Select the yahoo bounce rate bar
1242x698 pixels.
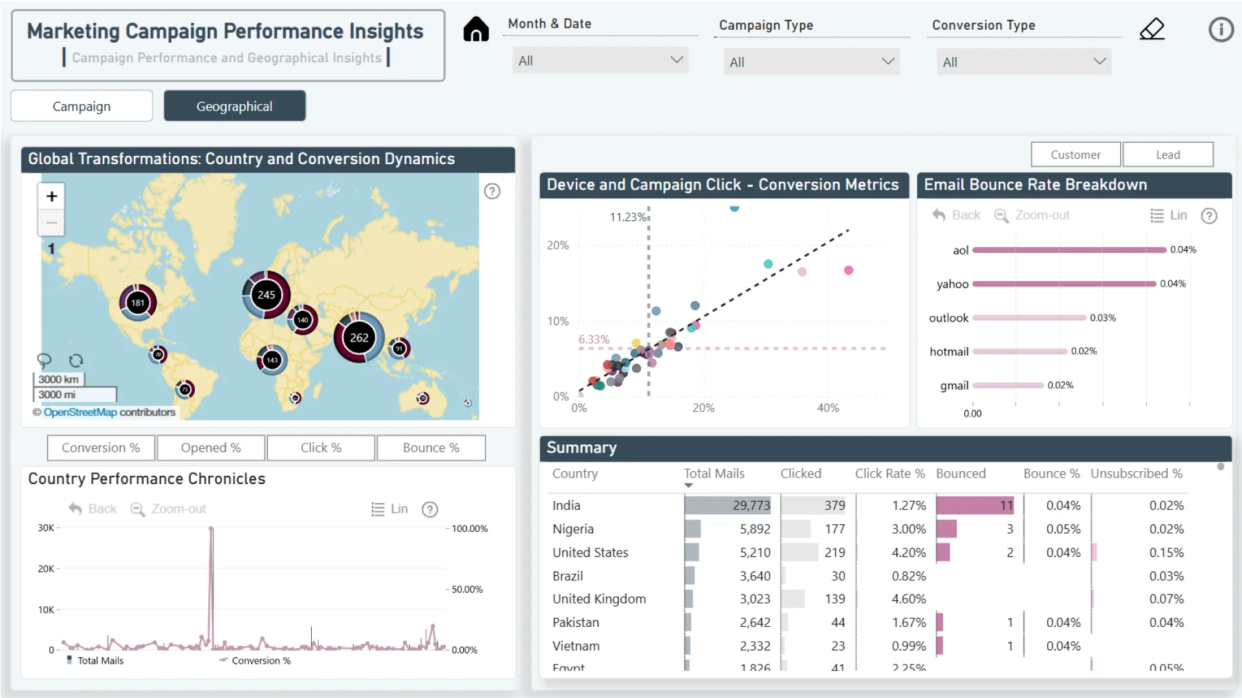point(1064,284)
